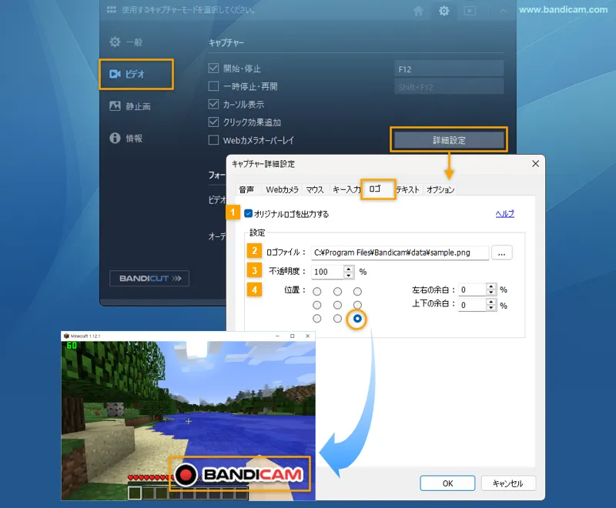Open capture mode grid icon

pos(111,9)
